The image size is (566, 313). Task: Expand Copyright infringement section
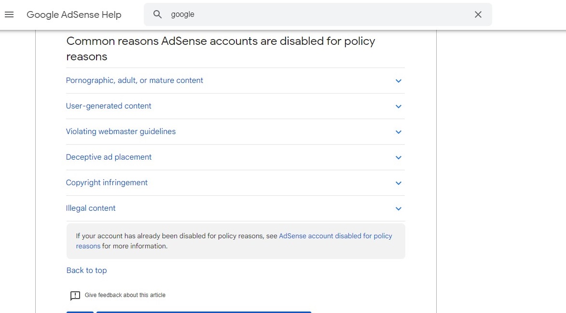(x=235, y=183)
